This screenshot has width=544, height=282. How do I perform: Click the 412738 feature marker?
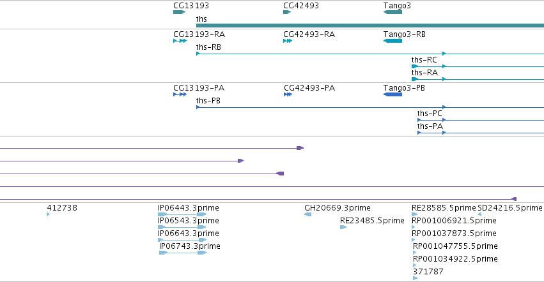[48, 214]
